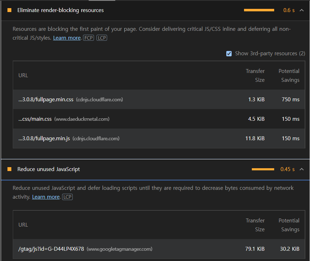Screen dimensions: 310x261
Task: Click (www.googletagmanager.com) host label
Action: pyautogui.click(x=120, y=249)
